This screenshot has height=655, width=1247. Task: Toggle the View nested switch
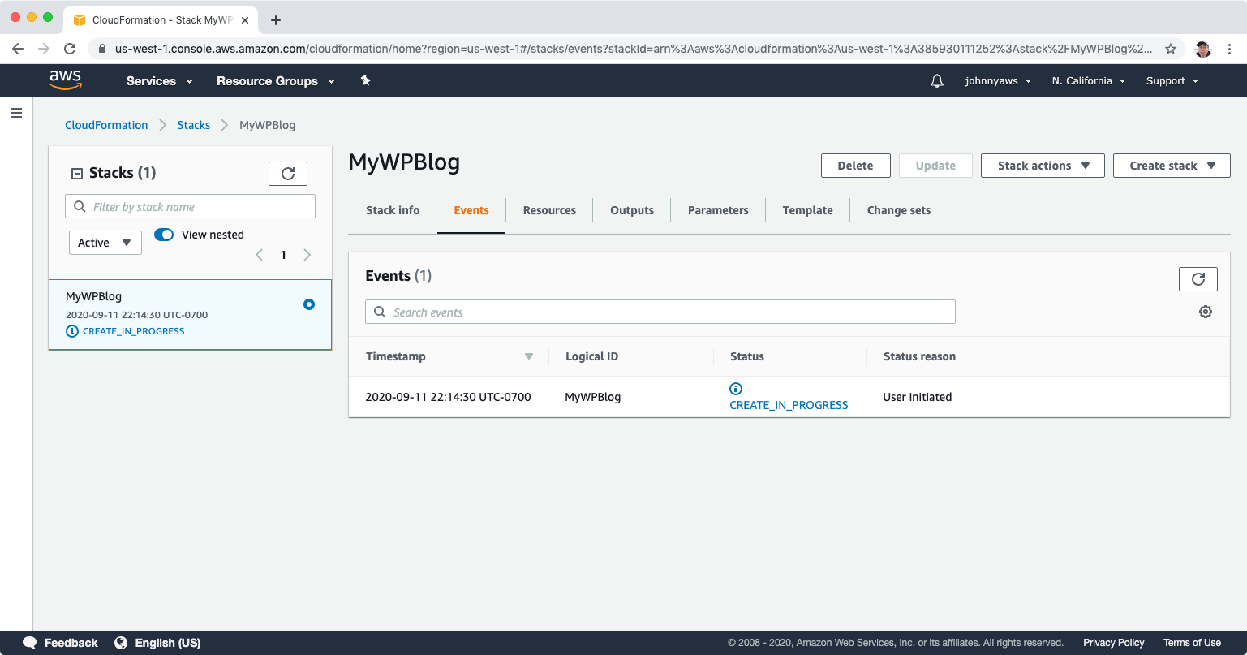164,235
